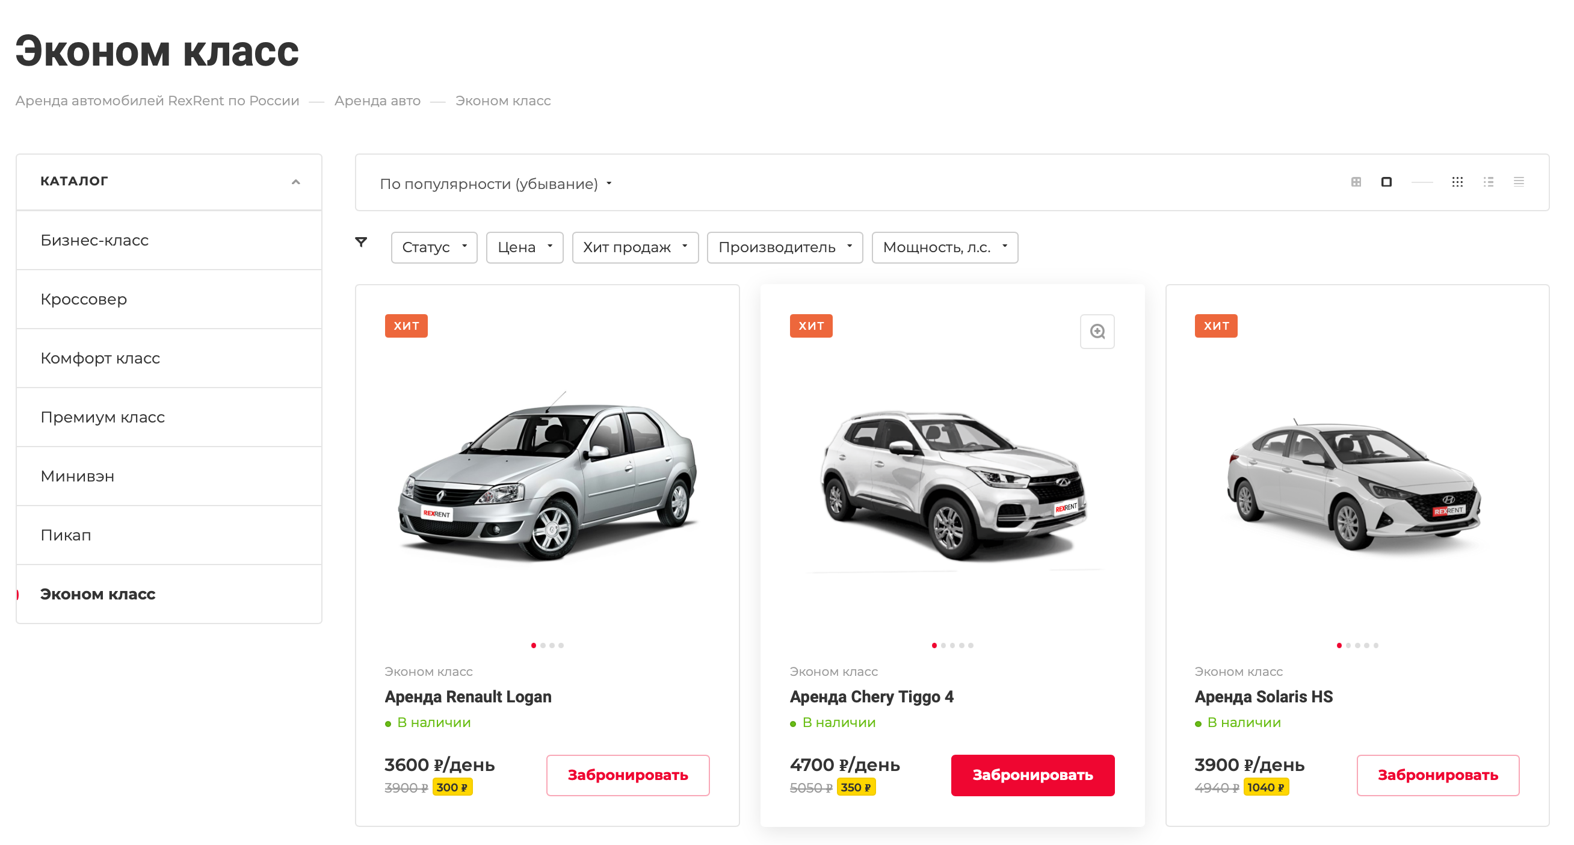Screen dimensions: 1574x845
Task: Click the filter funnel icon
Action: coord(362,241)
